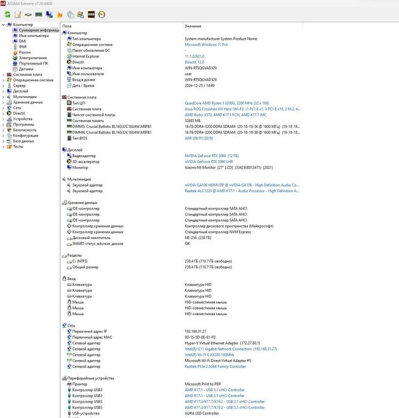399x418 pixels.
Task: Open the DirectX 12.0 link
Action: pos(195,62)
